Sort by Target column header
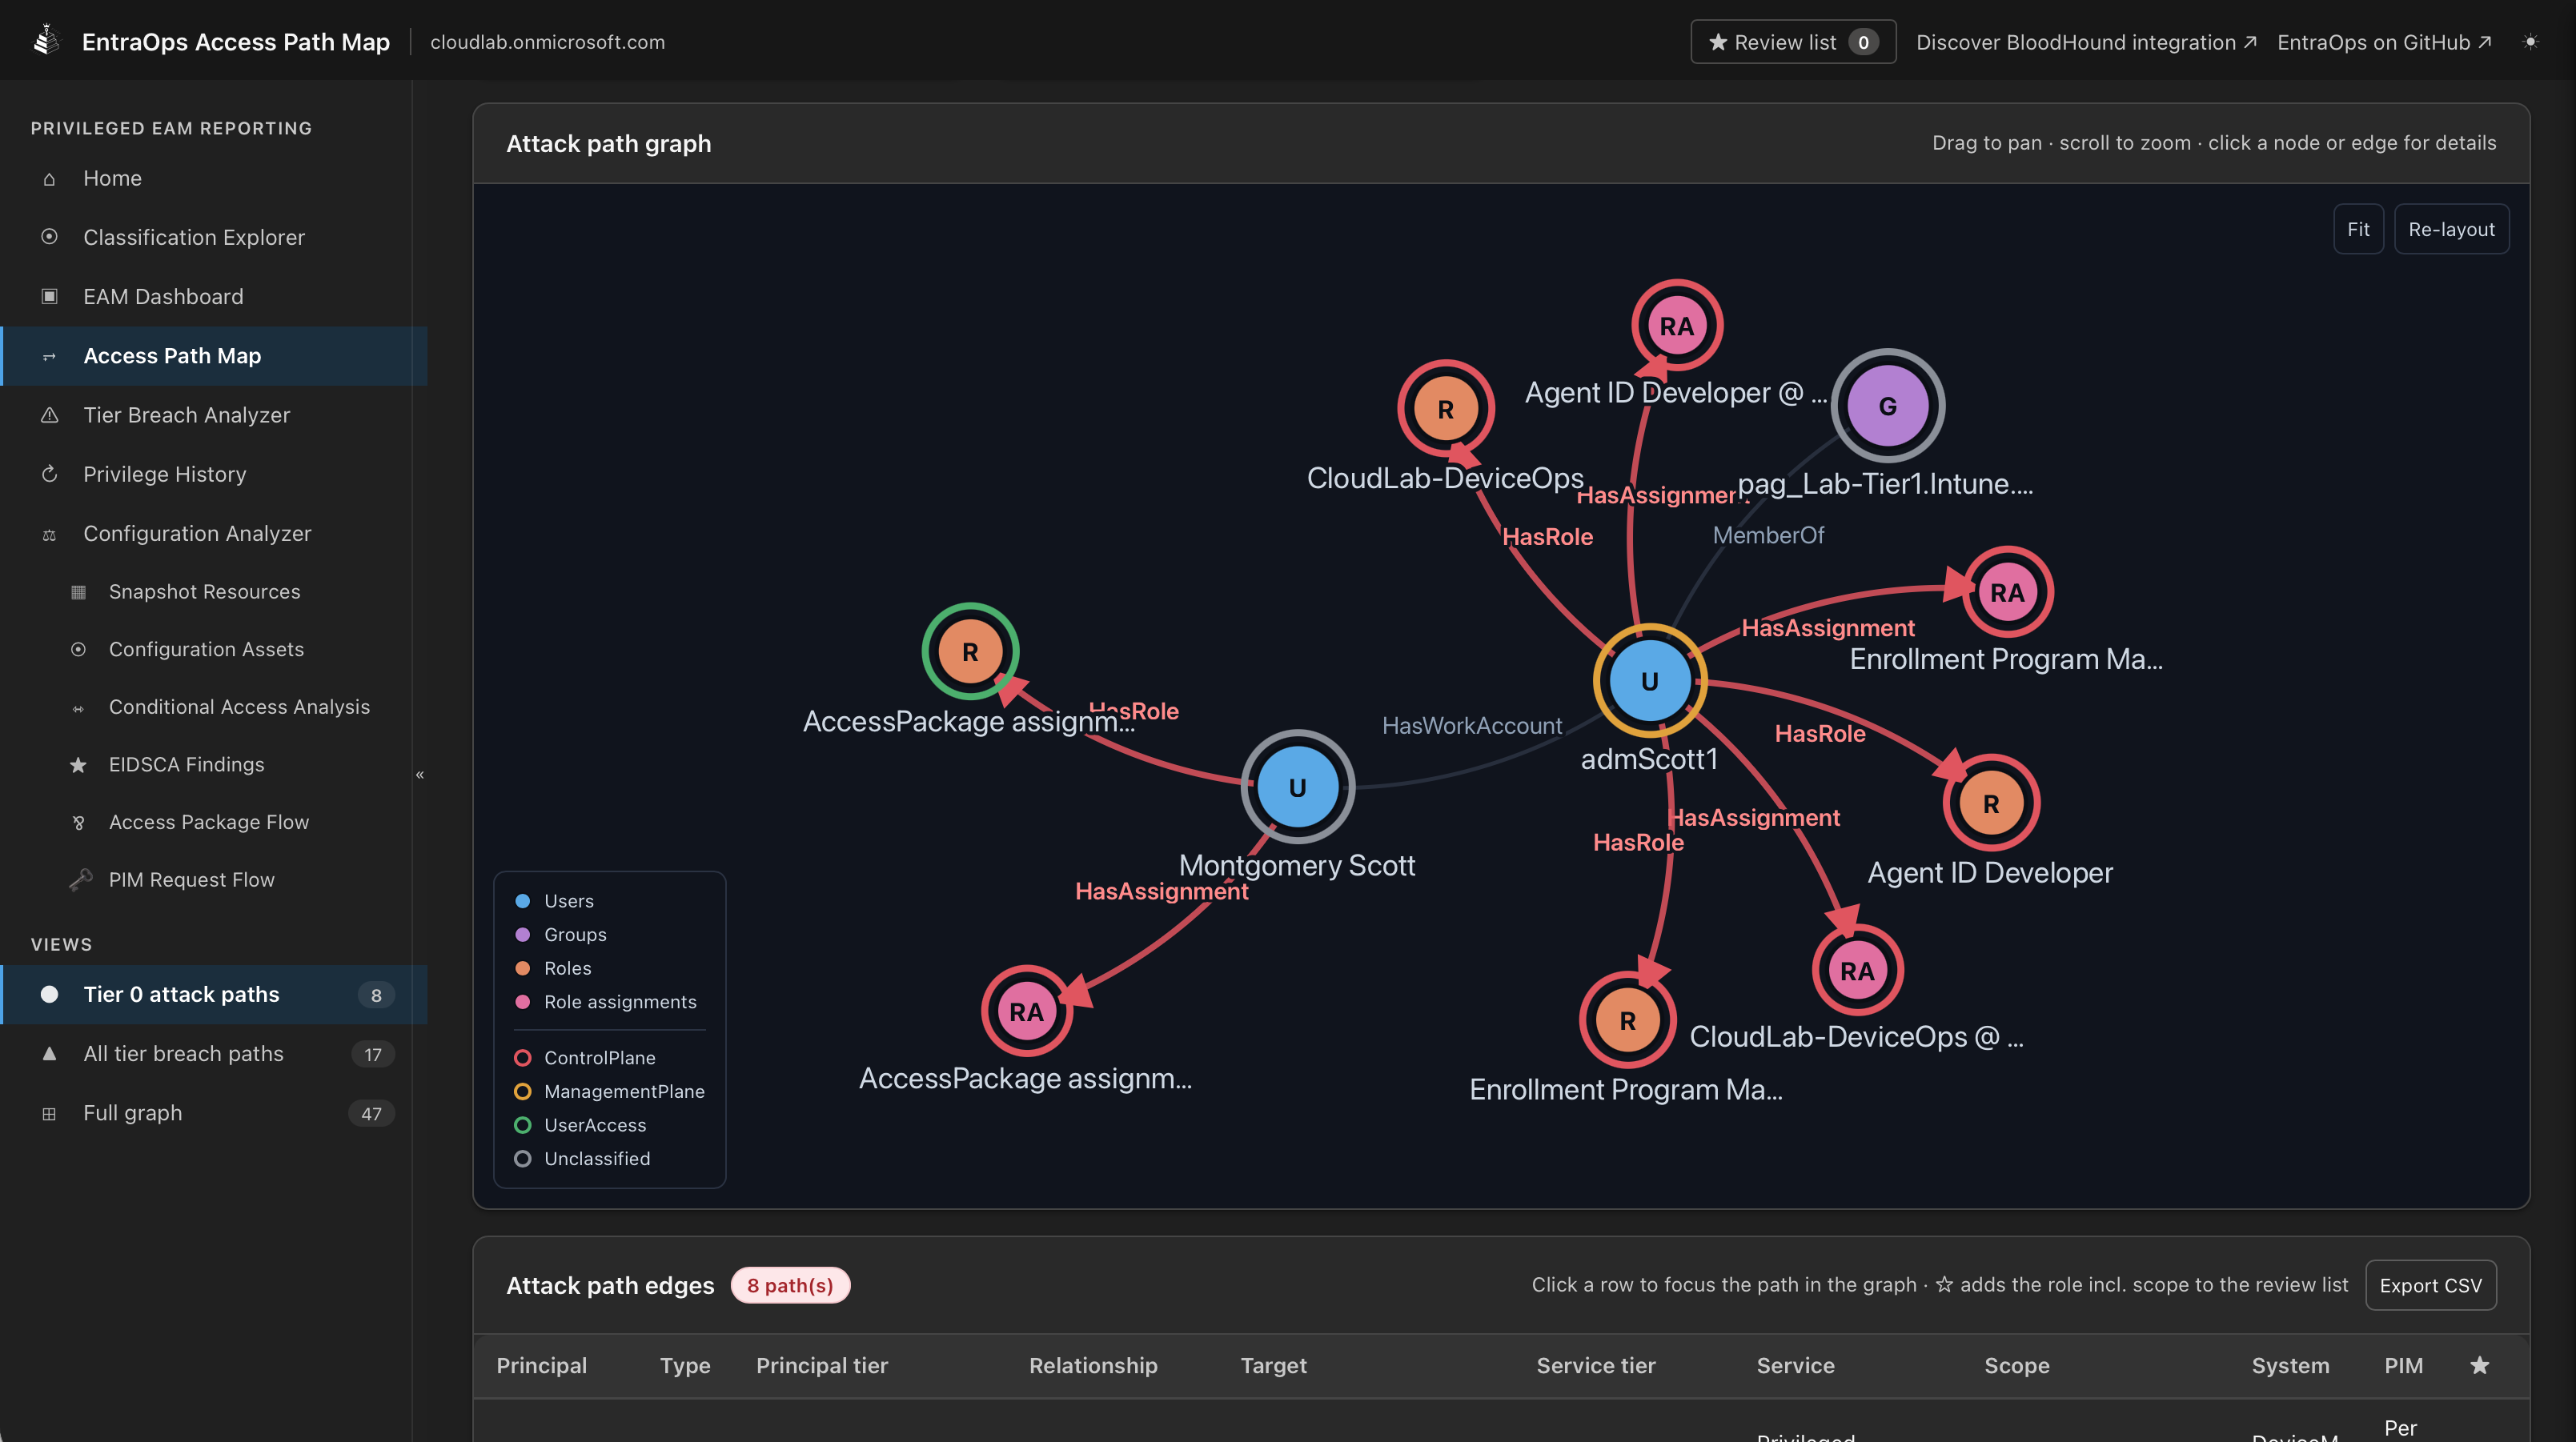The height and width of the screenshot is (1442, 2576). click(1273, 1366)
